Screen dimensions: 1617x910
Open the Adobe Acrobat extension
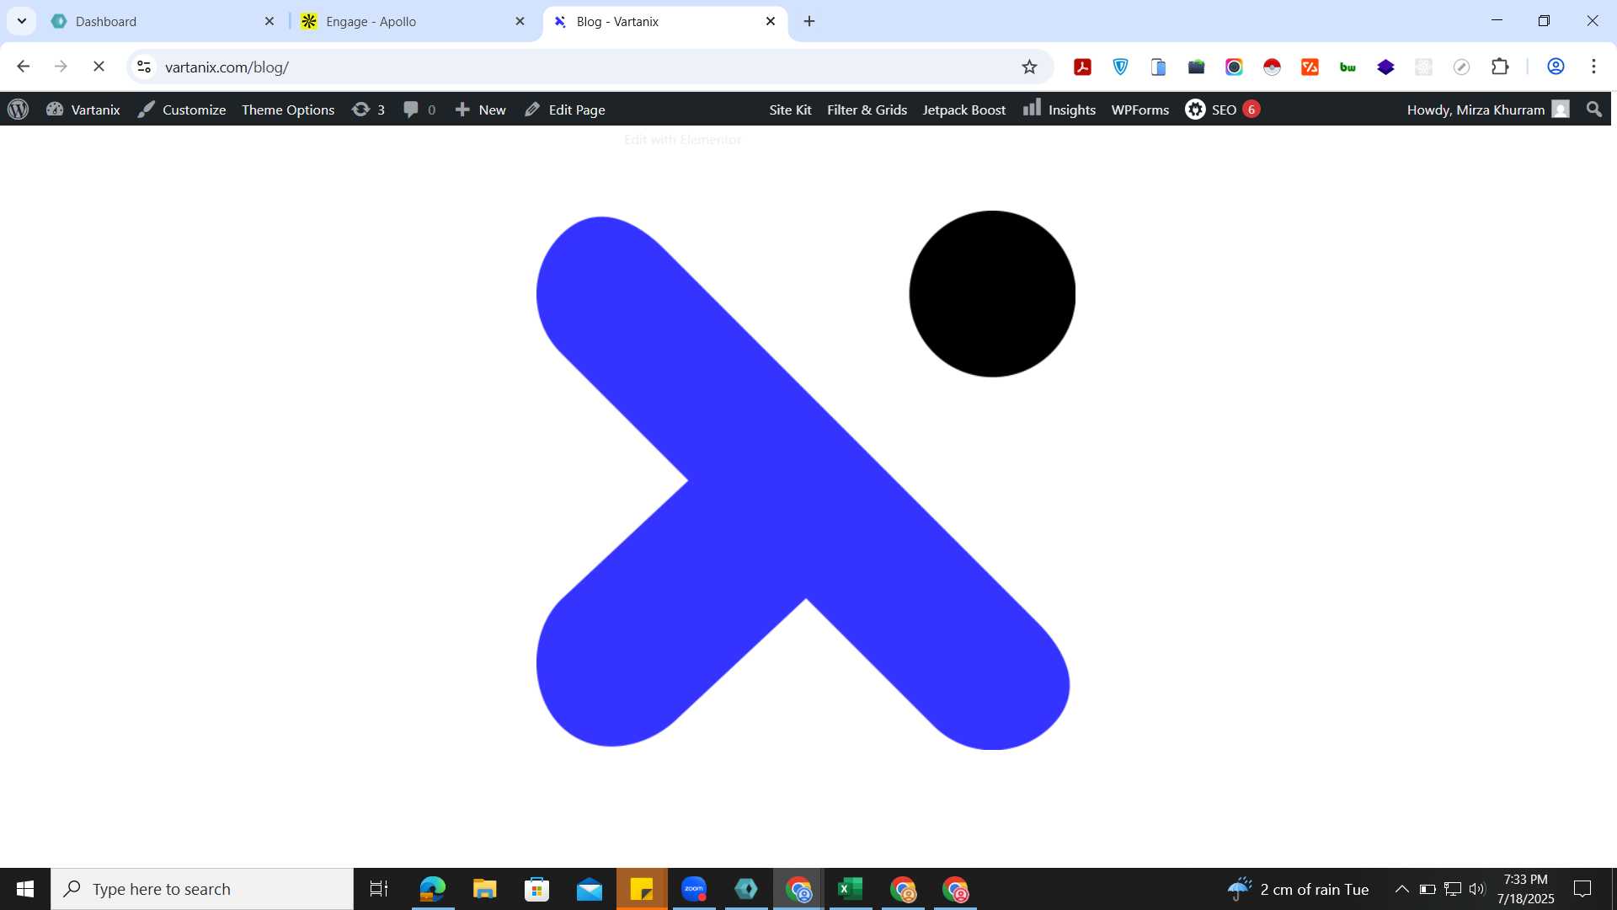point(1082,67)
